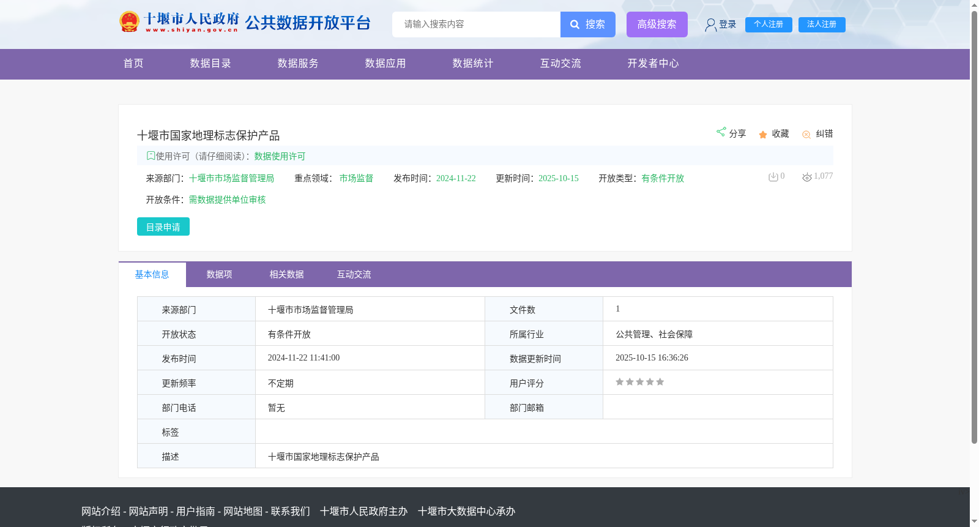Click the error-report icon next to 纠错
The height and width of the screenshot is (527, 979).
[806, 135]
